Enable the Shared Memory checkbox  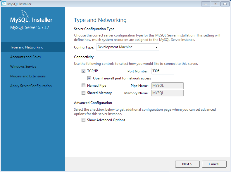coord(84,93)
